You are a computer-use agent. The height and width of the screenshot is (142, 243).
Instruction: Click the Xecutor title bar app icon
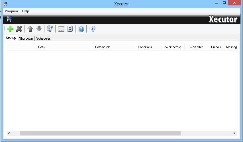[6, 4]
